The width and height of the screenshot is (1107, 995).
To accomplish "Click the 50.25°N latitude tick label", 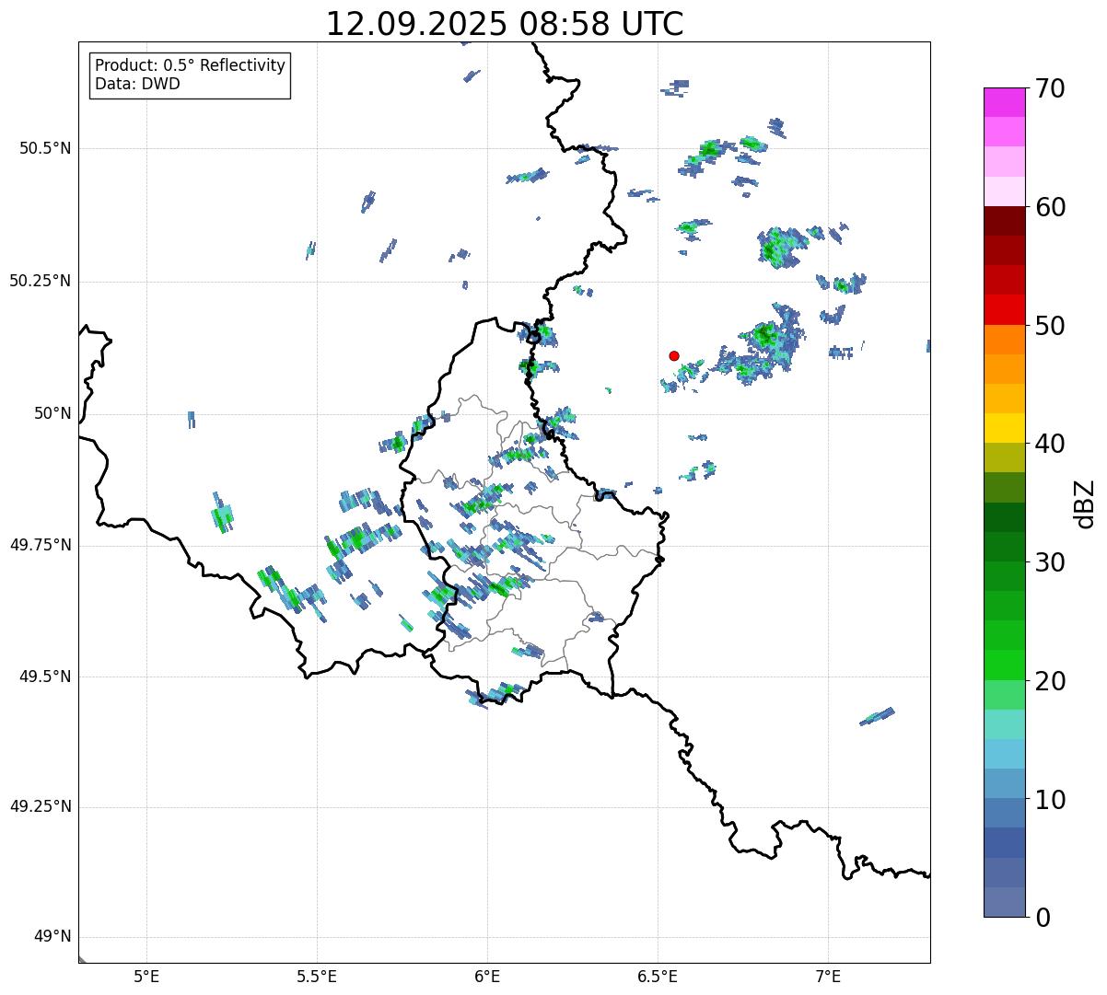I will [x=40, y=281].
